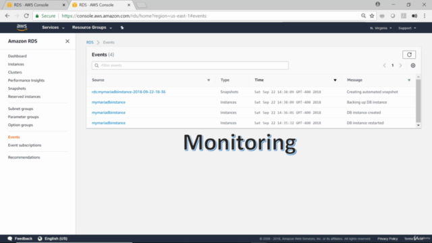Click the Secure padlock indicator
Screen dimensions: 432x243
tap(45, 16)
